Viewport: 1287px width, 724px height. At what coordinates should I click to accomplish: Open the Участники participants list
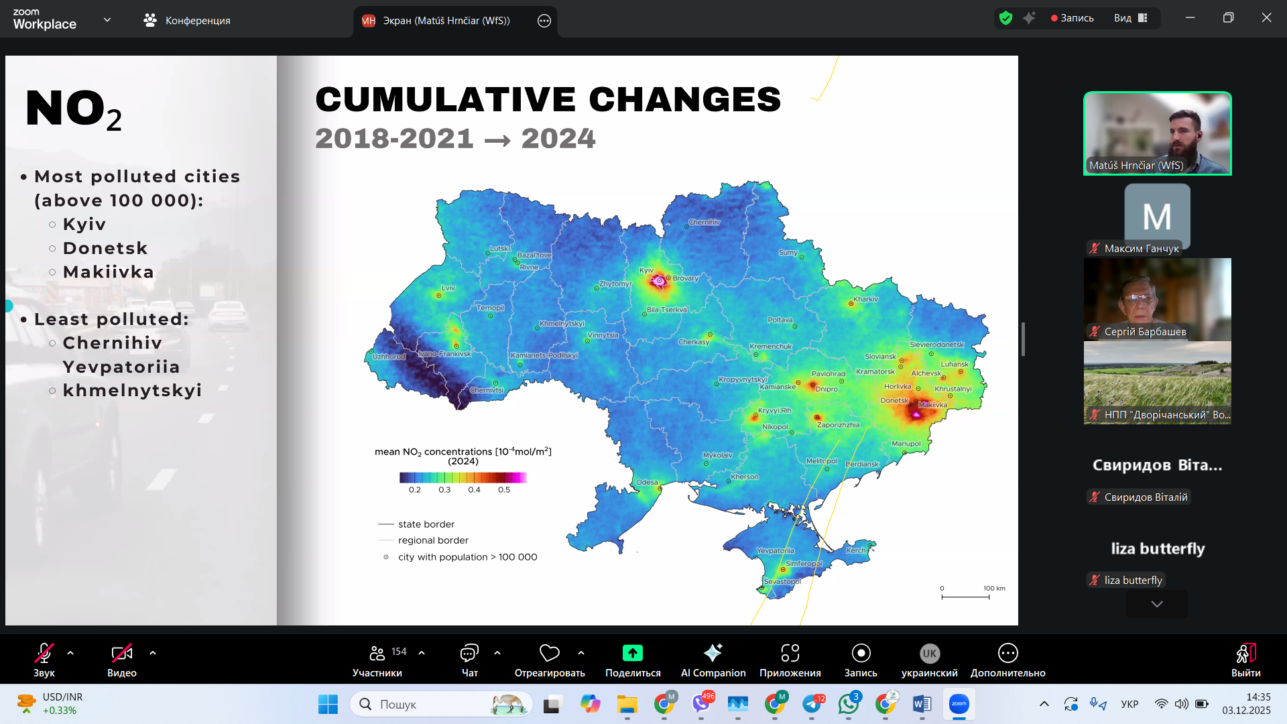[377, 653]
